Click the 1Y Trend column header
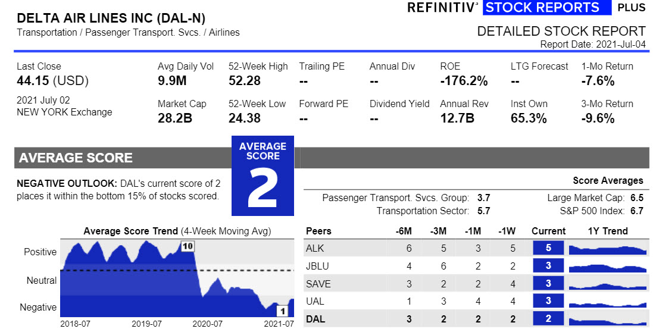The width and height of the screenshot is (656, 332). click(608, 231)
